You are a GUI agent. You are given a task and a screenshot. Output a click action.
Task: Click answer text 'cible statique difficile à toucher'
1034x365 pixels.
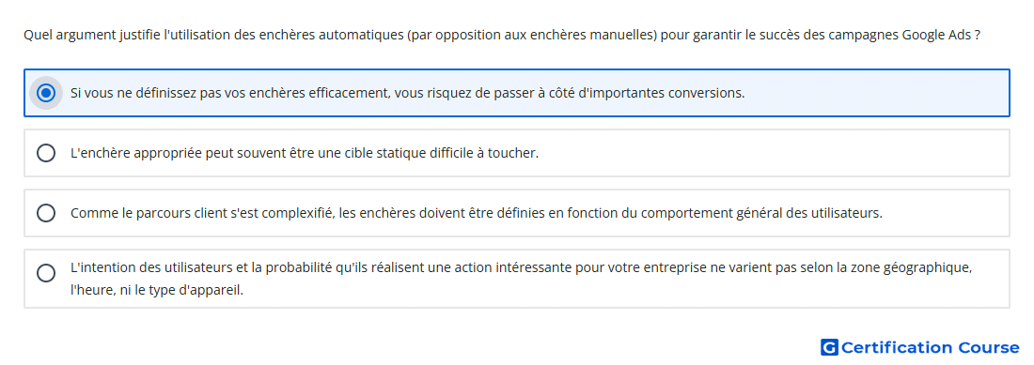452,153
